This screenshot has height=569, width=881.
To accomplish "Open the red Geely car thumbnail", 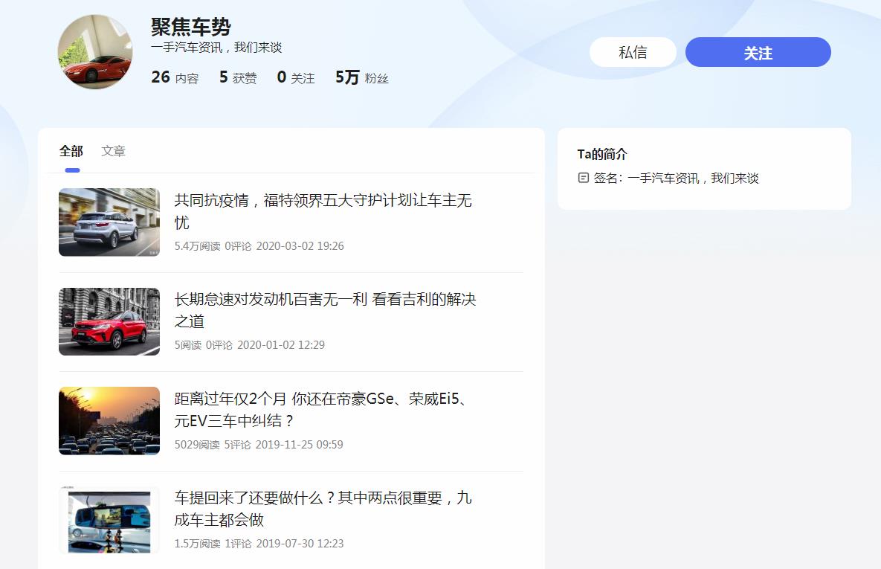I will (109, 321).
